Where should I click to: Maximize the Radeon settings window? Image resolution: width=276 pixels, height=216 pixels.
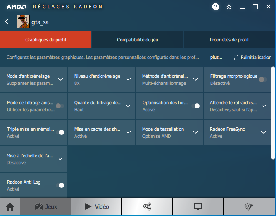click(255, 7)
